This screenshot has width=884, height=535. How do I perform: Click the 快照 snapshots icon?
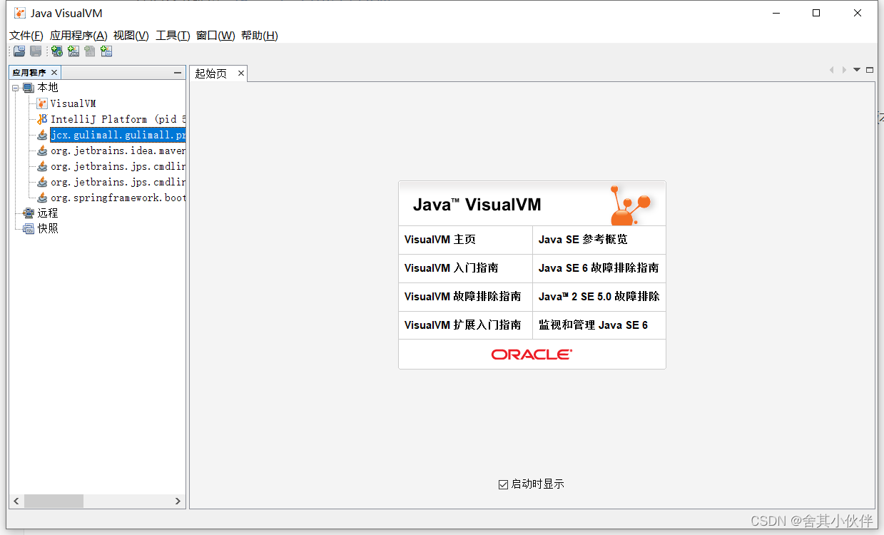click(x=29, y=229)
